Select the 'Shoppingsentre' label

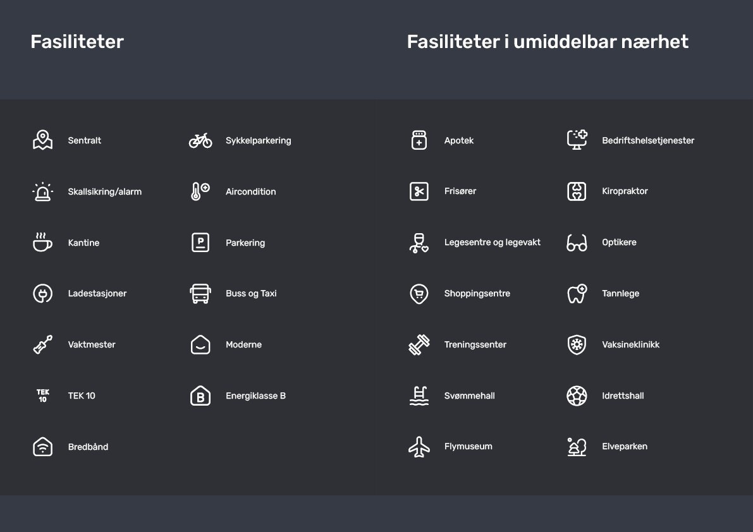coord(477,294)
